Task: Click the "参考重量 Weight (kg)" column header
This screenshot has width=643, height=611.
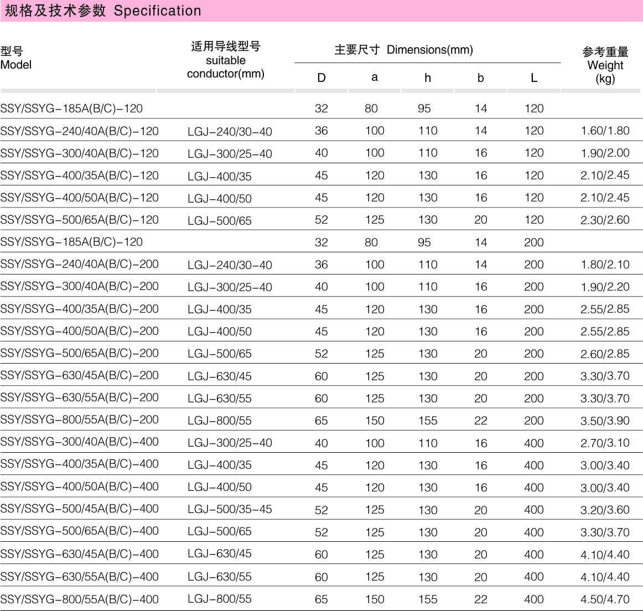Action: (605, 65)
